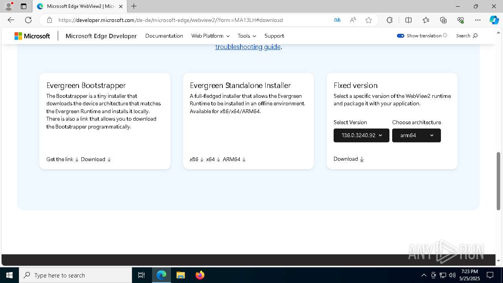This screenshot has width=503, height=283.
Task: Launch Firefox from taskbar
Action: tap(200, 275)
